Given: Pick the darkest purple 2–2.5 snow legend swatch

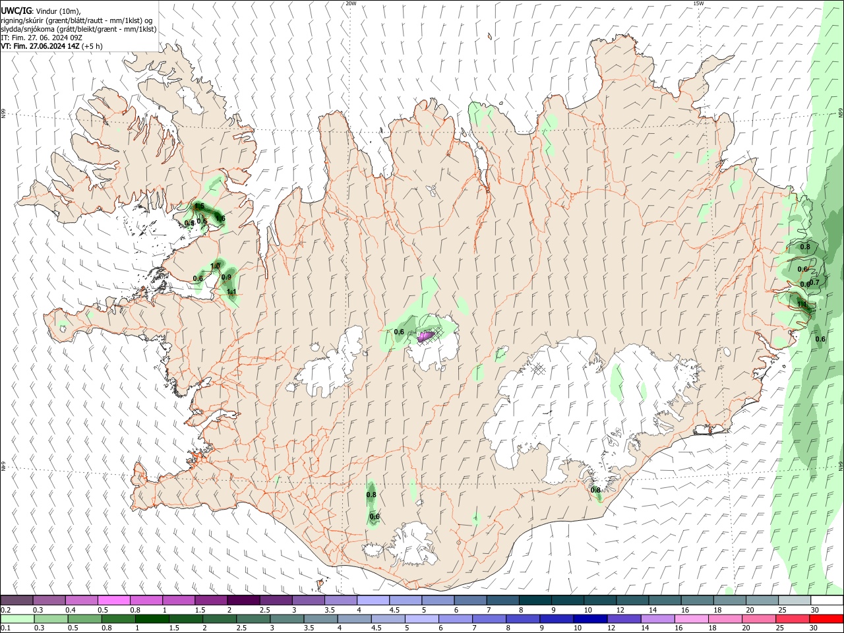Looking at the screenshot, I should [243, 600].
